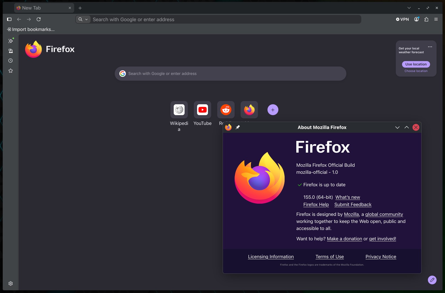
Task: Open sidebar settings via gear icon
Action: [11, 283]
